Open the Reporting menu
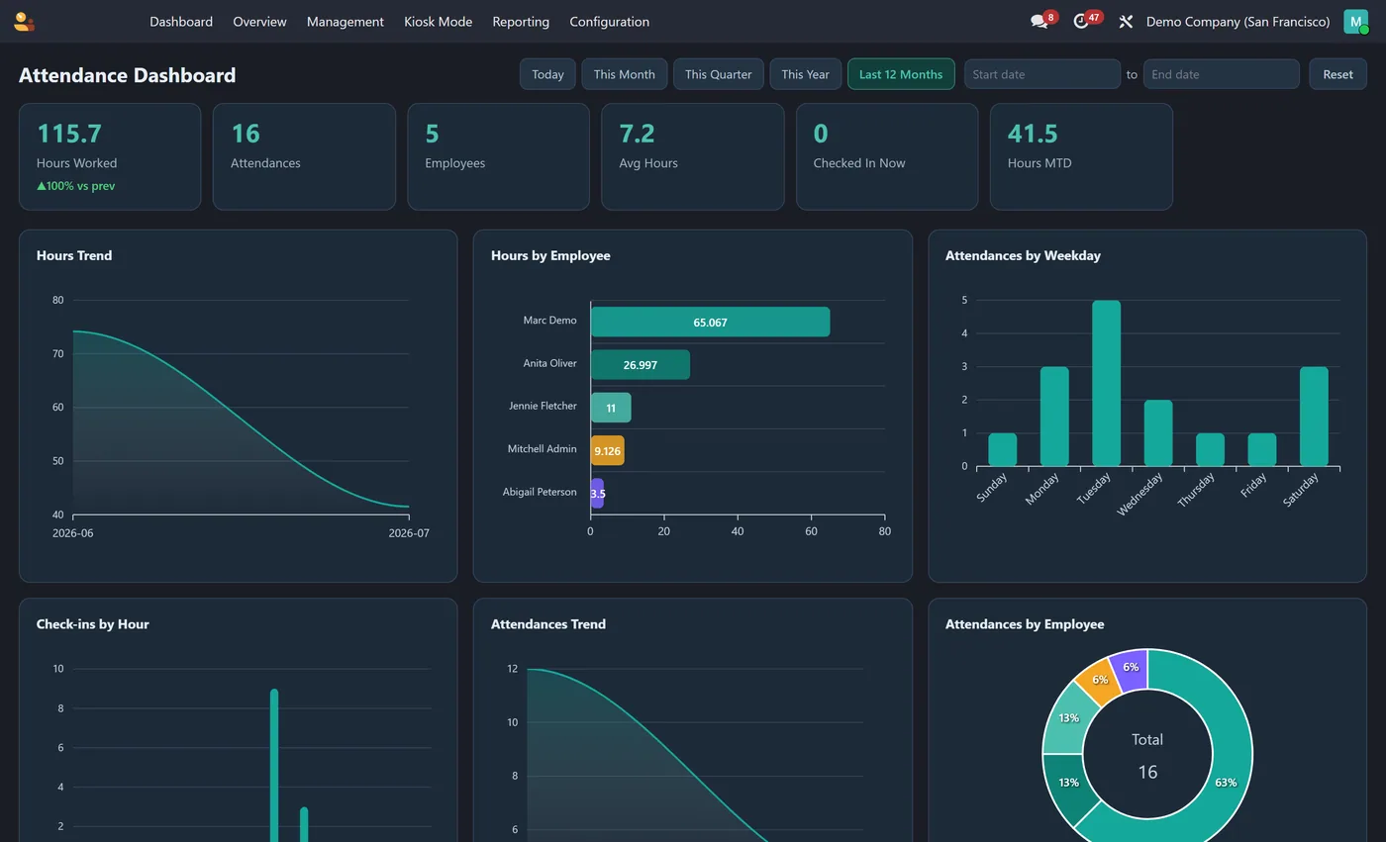This screenshot has height=842, width=1386. 521,22
